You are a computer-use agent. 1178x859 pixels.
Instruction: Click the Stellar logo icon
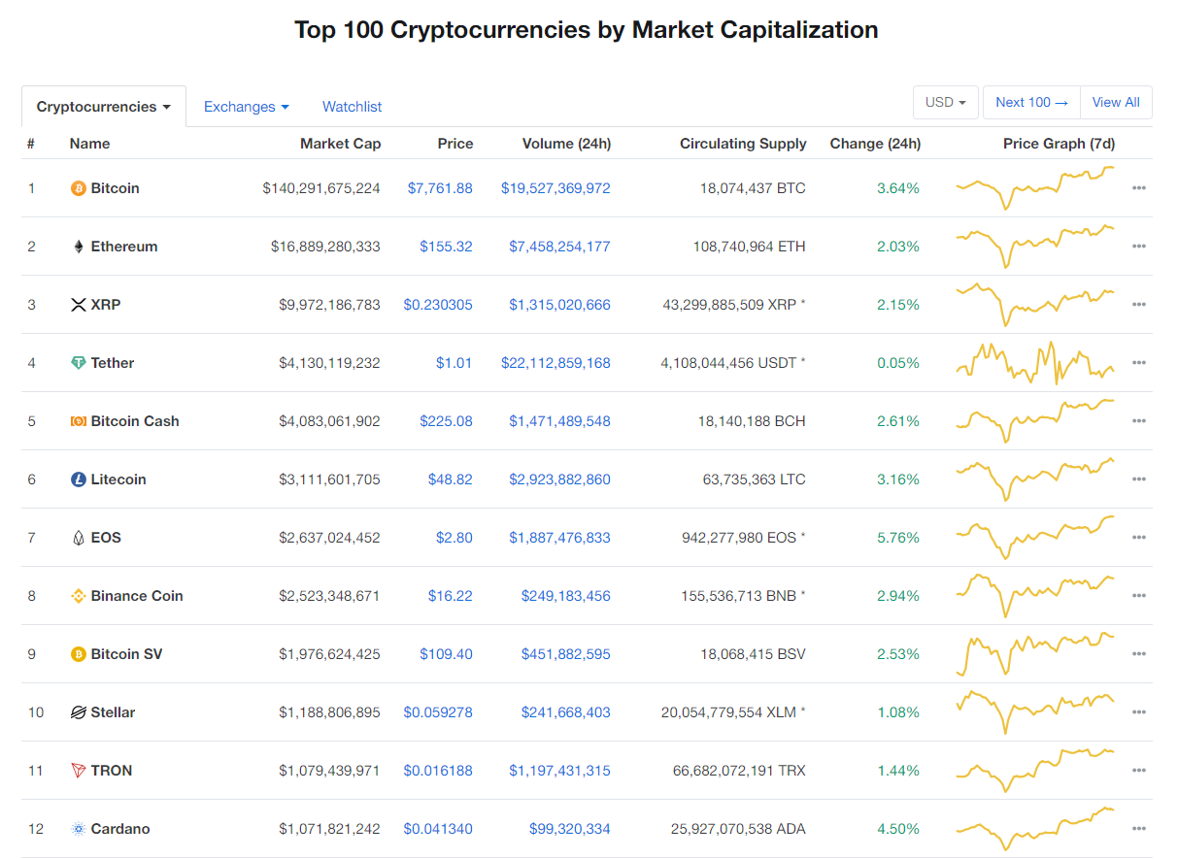coord(79,712)
